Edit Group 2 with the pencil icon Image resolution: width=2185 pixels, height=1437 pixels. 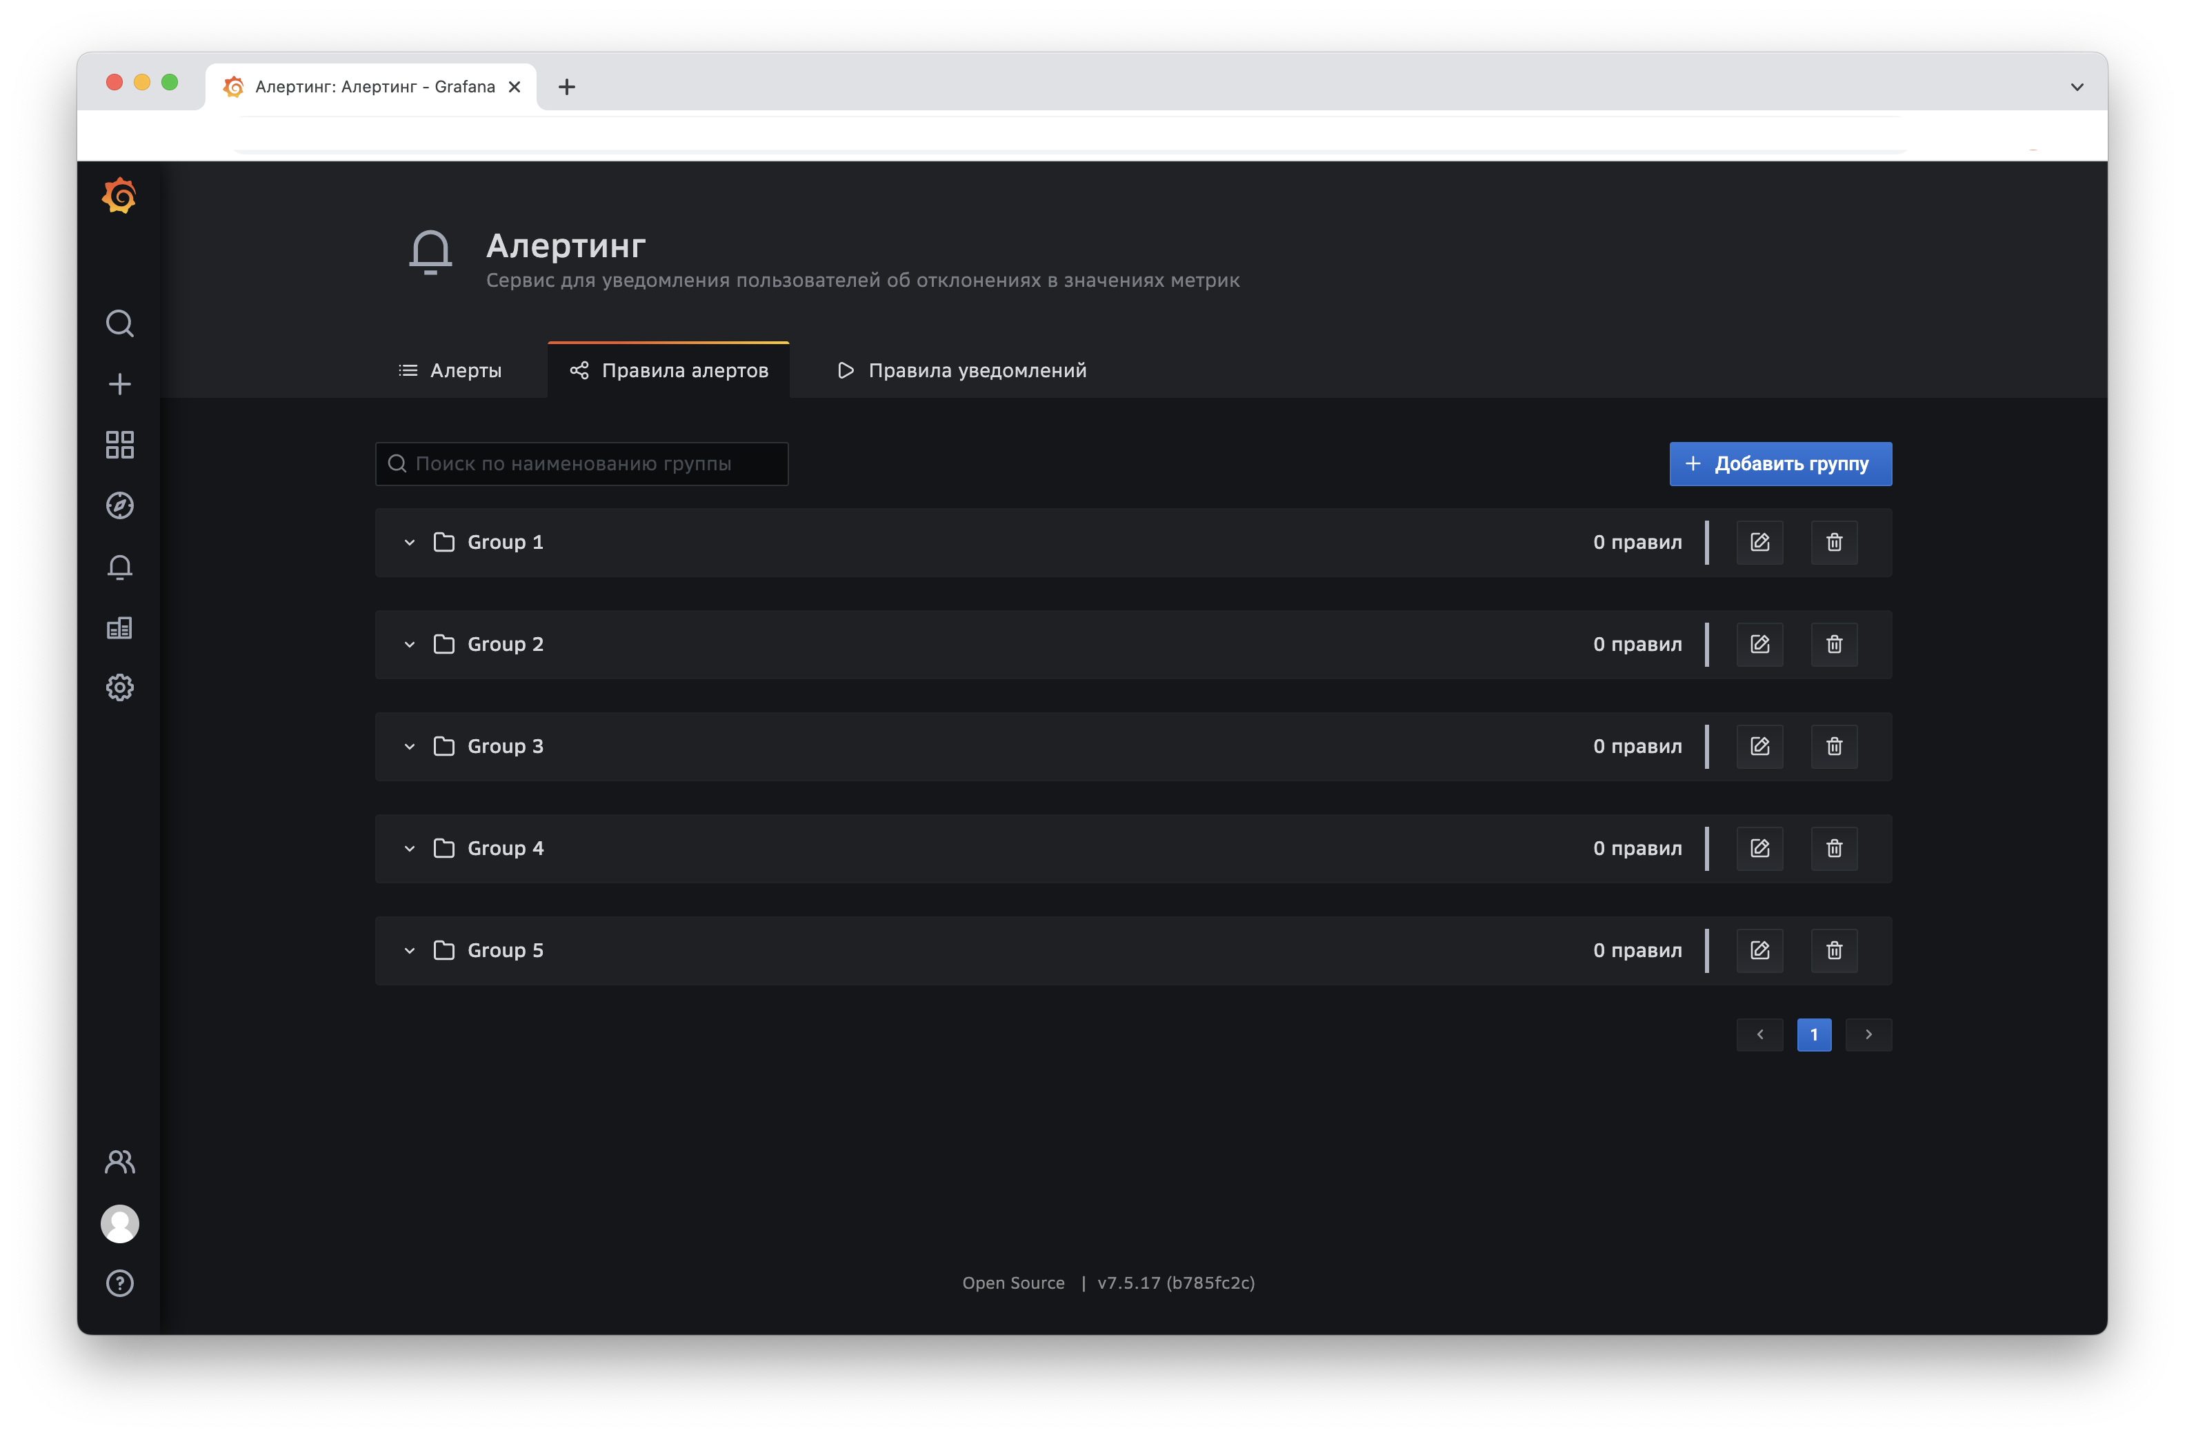click(1760, 644)
